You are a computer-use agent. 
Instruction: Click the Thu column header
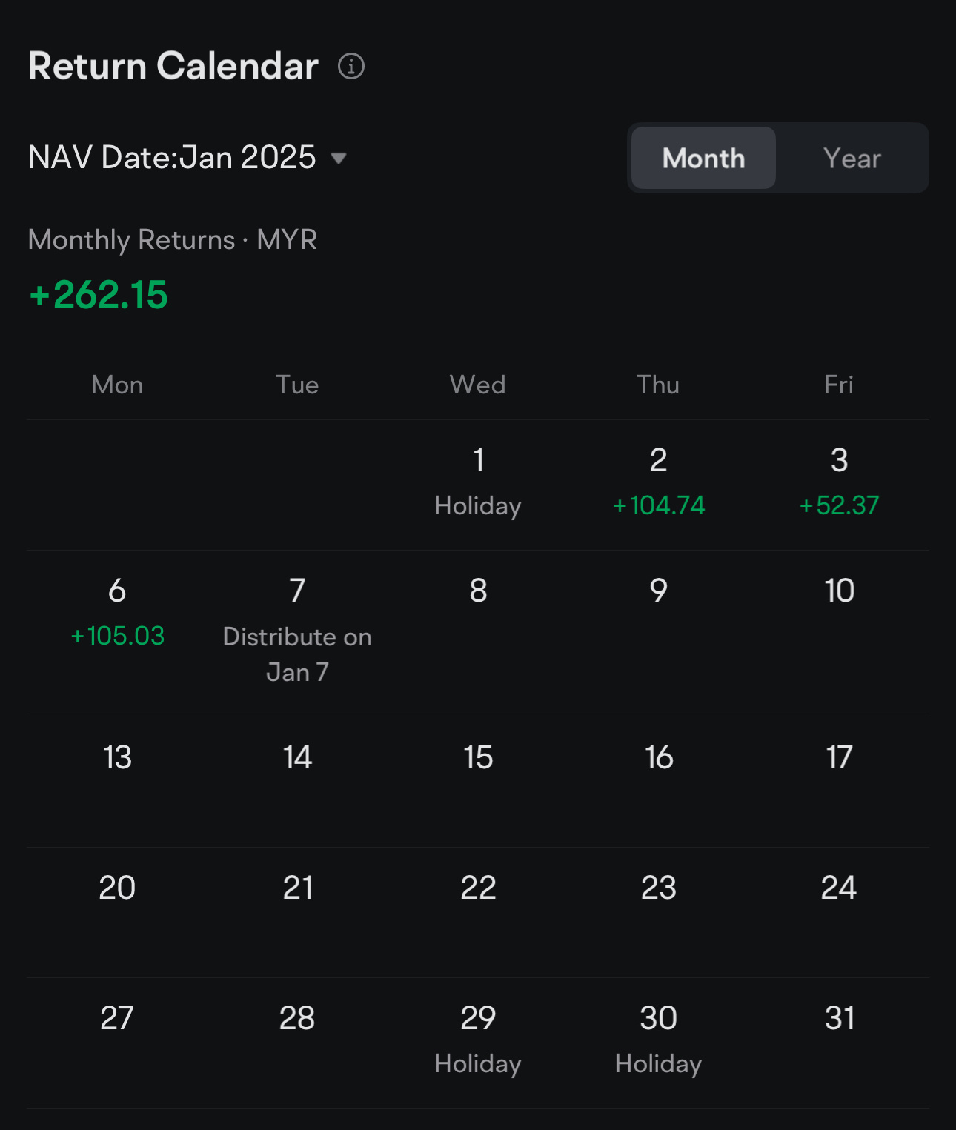(658, 385)
